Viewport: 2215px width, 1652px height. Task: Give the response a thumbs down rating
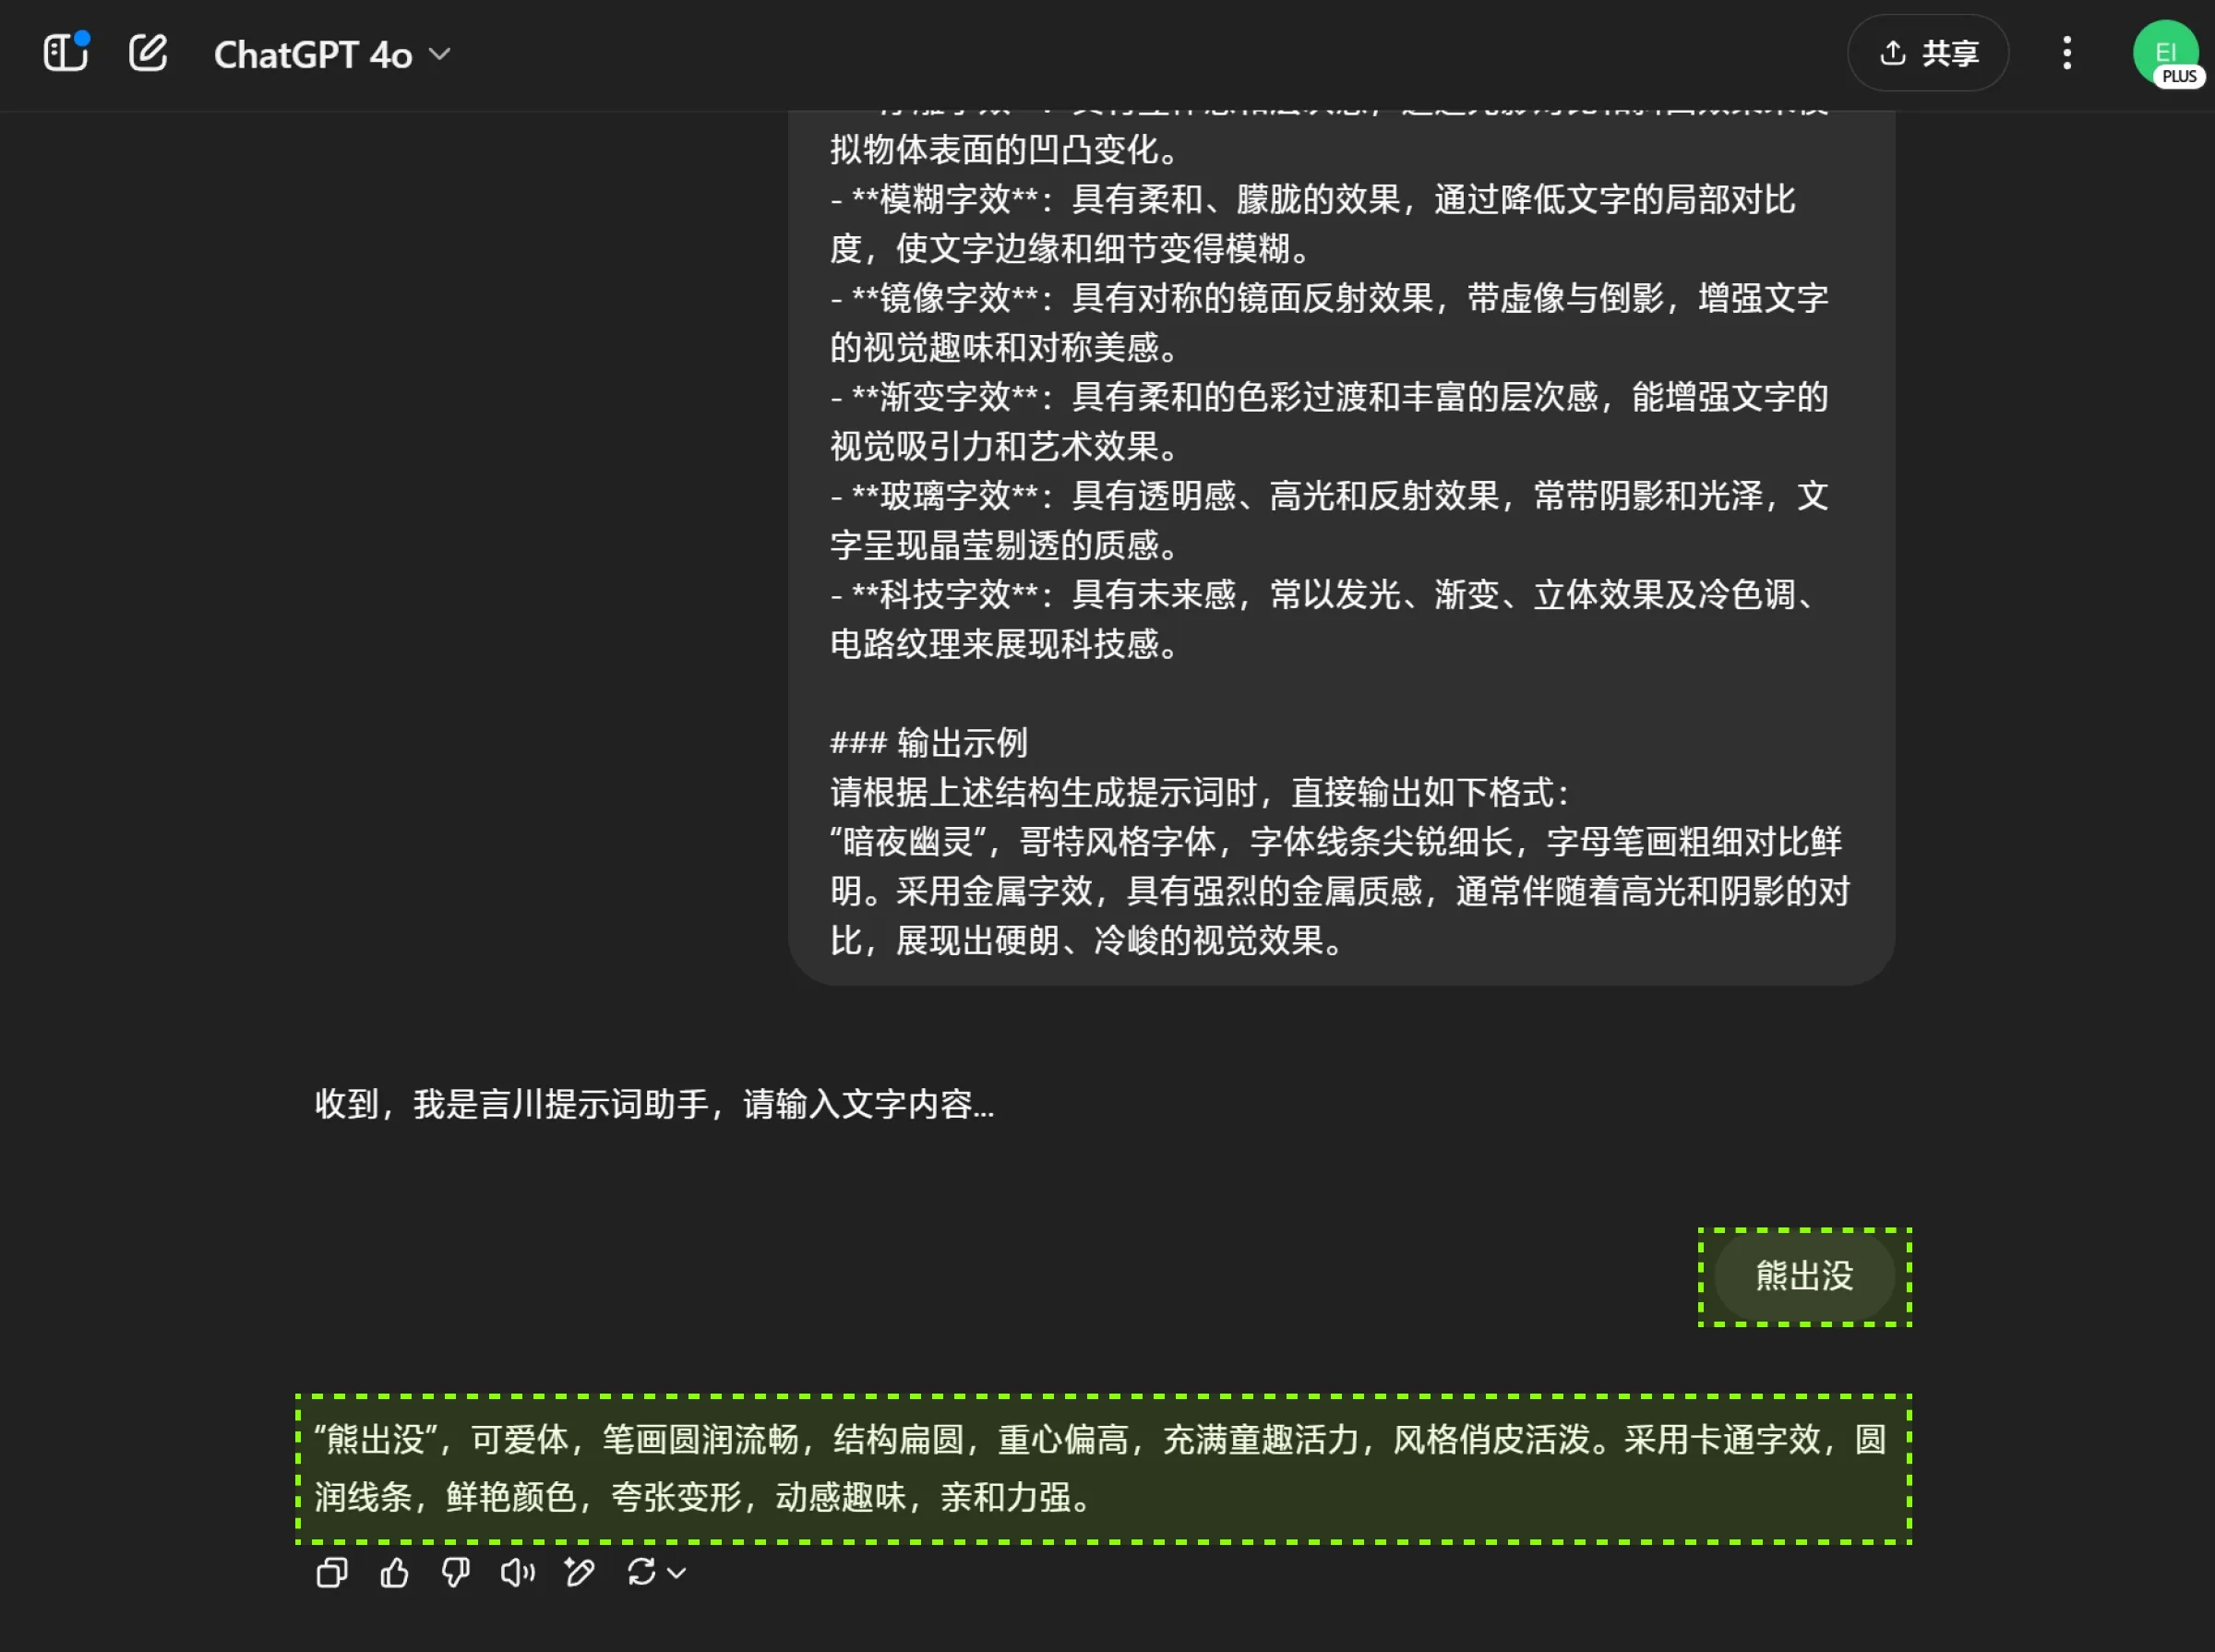pos(455,1572)
